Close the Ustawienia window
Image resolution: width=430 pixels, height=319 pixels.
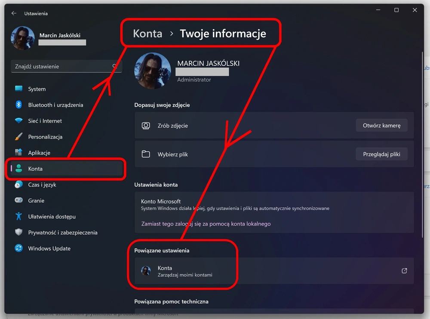pyautogui.click(x=415, y=10)
